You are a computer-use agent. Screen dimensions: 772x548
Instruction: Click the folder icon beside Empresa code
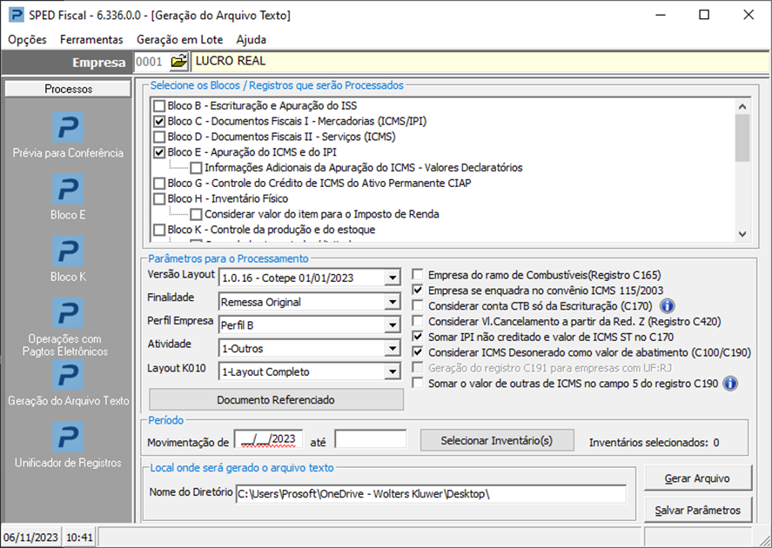pyautogui.click(x=178, y=62)
